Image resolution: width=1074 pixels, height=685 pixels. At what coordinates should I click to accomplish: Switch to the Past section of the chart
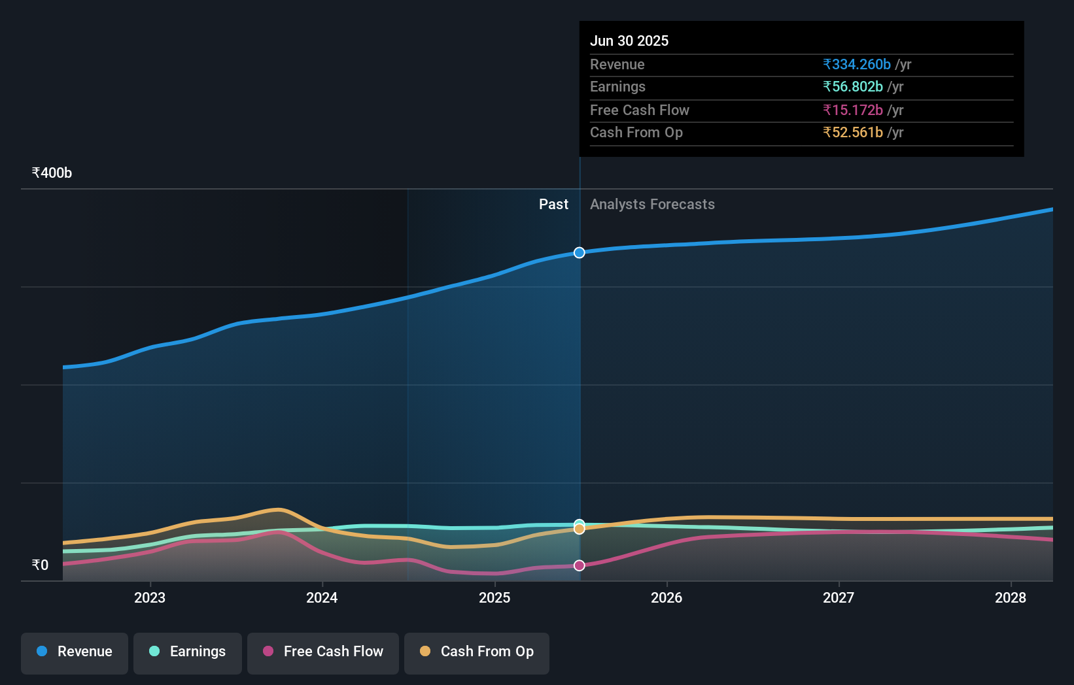point(553,204)
